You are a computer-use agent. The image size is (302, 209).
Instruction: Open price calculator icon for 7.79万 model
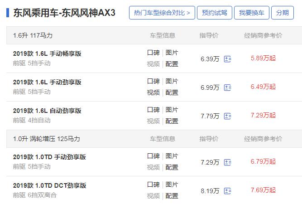coord(227,116)
